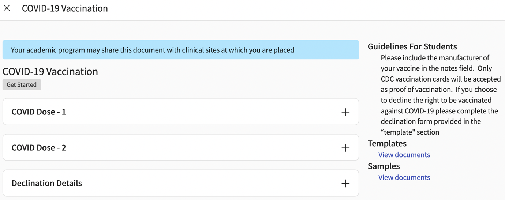Click the Get Started status badge

click(x=22, y=85)
